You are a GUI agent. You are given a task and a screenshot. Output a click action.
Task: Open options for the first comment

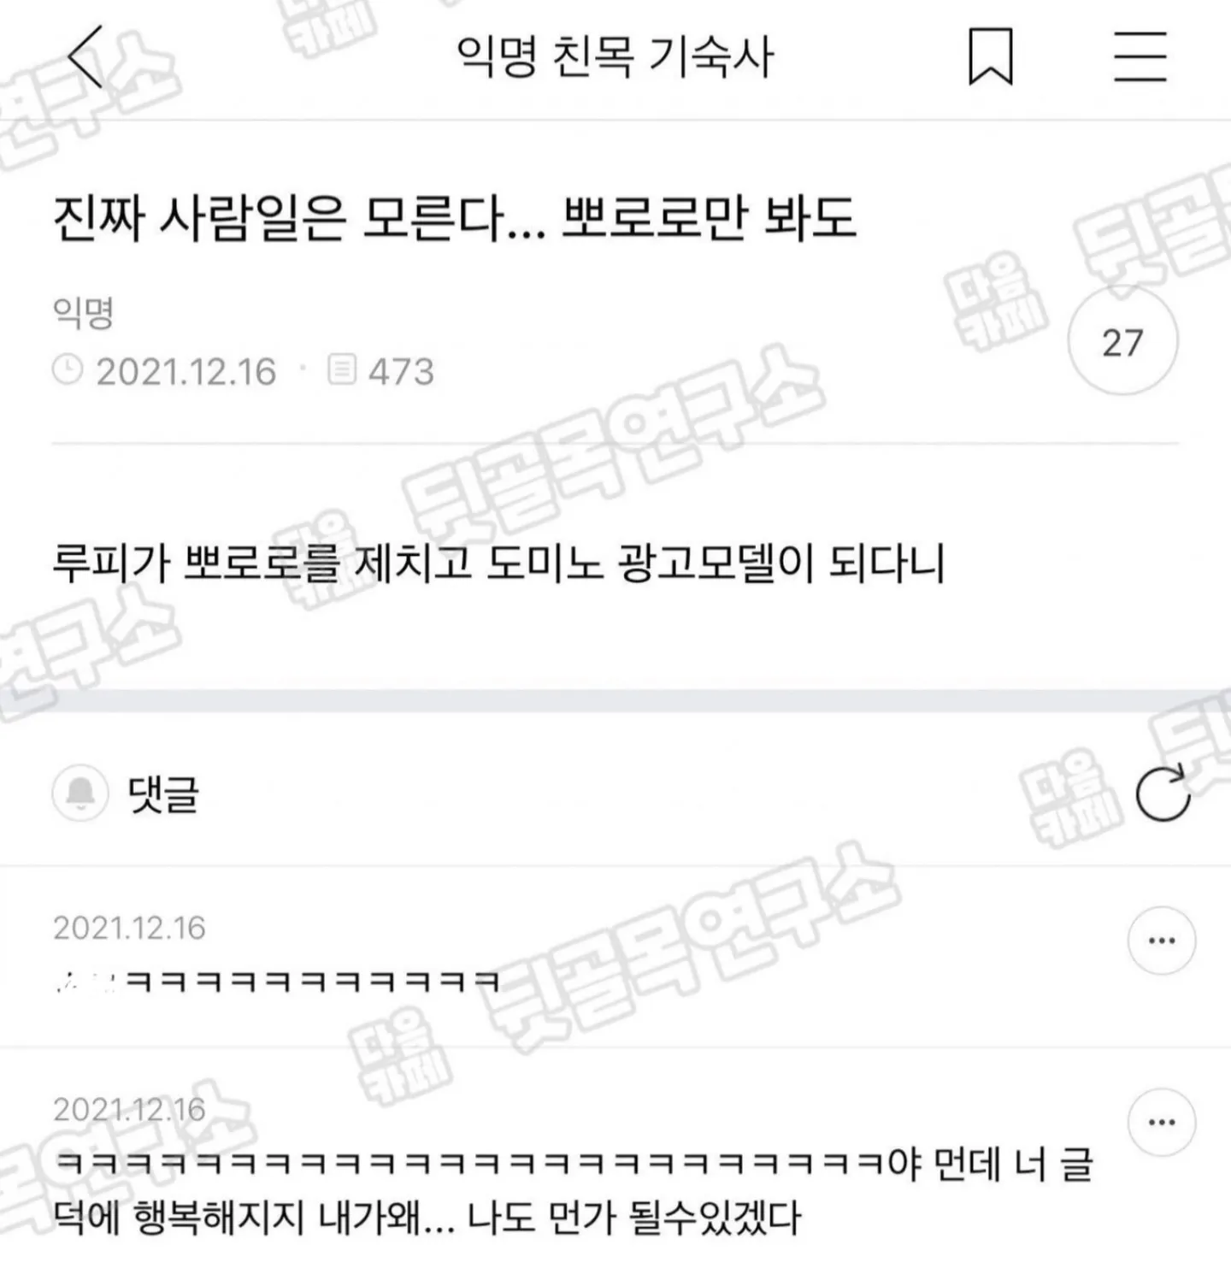[x=1161, y=941]
